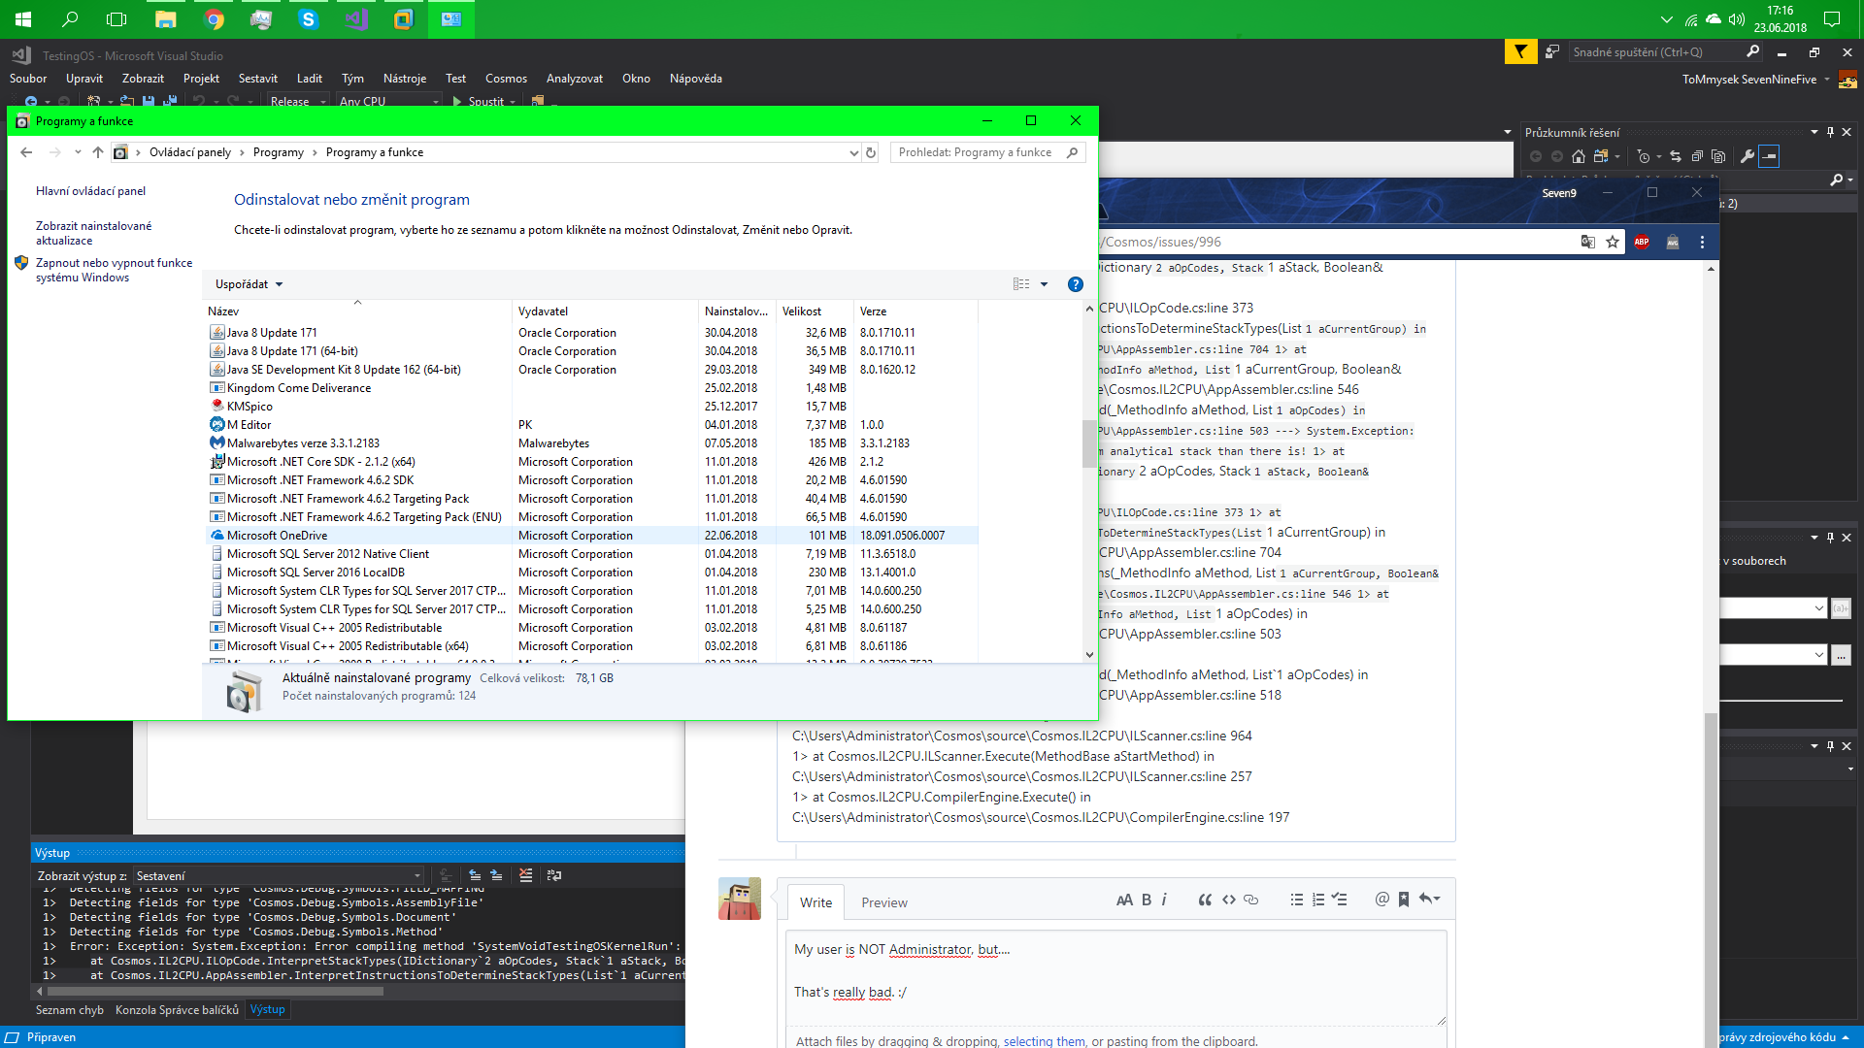Select Microsoft OneDrive in the program list
The width and height of the screenshot is (1864, 1048).
click(278, 535)
